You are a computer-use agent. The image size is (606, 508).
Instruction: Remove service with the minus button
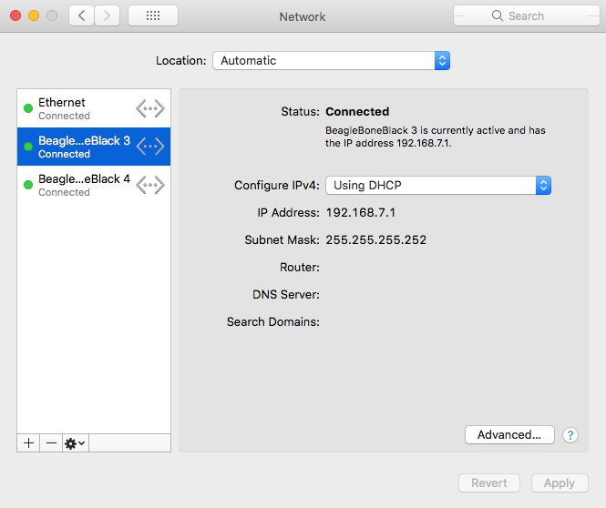(51, 442)
